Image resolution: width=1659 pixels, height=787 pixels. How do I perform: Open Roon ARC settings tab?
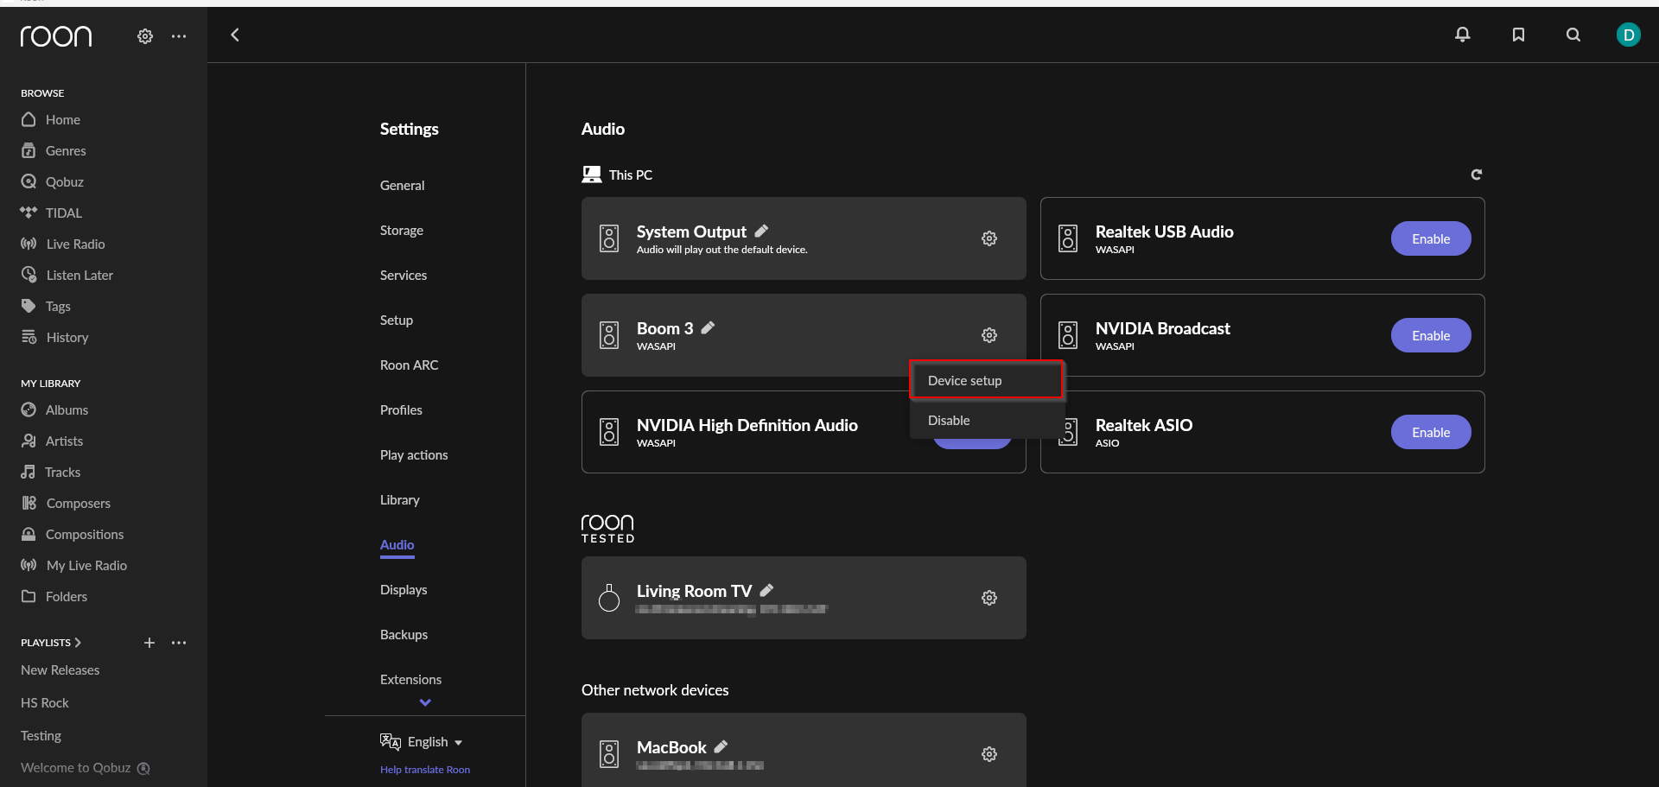[x=410, y=365]
